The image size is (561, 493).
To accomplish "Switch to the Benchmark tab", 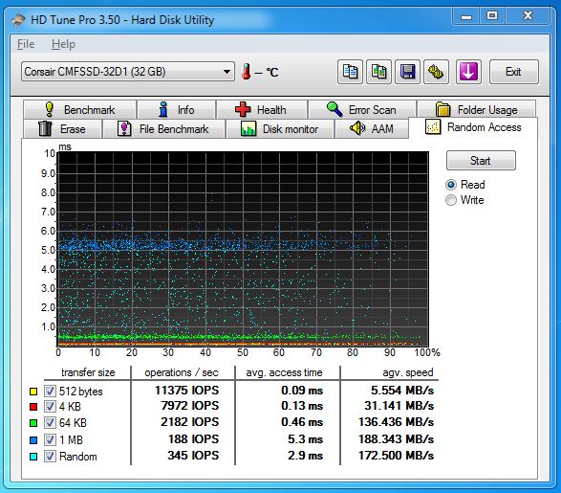I will coord(79,110).
